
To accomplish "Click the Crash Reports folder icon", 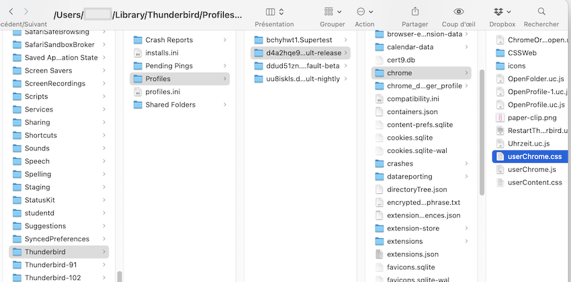I will 138,40.
